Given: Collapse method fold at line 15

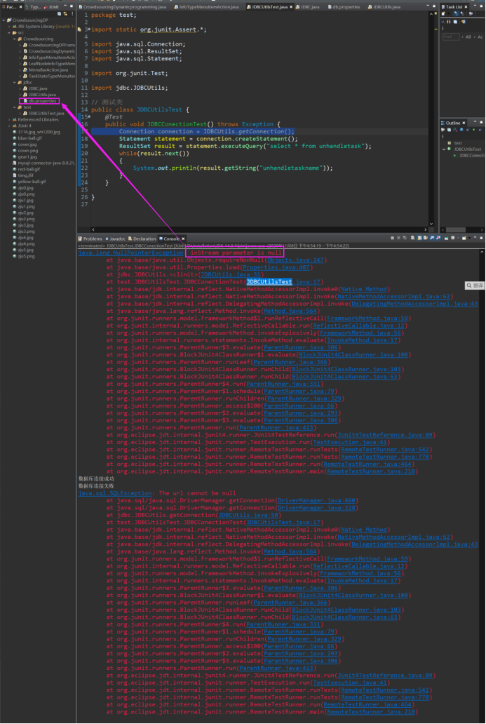Looking at the screenshot, I should pyautogui.click(x=88, y=117).
